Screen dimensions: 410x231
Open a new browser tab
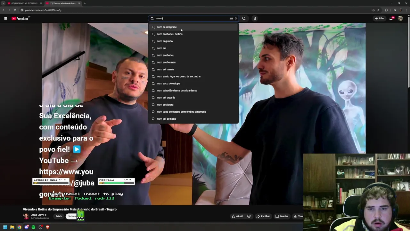(x=85, y=3)
